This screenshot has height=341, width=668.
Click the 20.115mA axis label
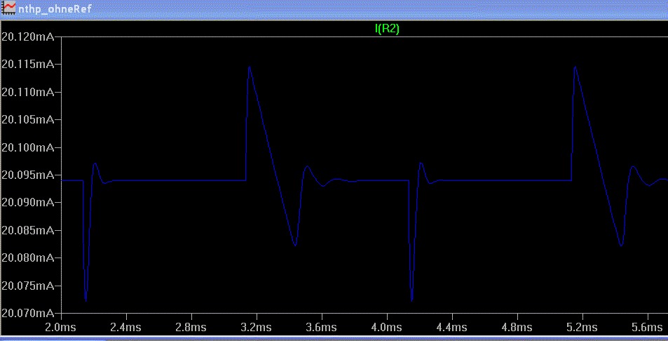coord(28,65)
